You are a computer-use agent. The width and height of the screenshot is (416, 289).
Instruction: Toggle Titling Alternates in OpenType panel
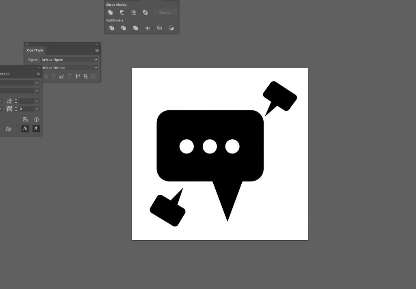pyautogui.click(x=69, y=77)
